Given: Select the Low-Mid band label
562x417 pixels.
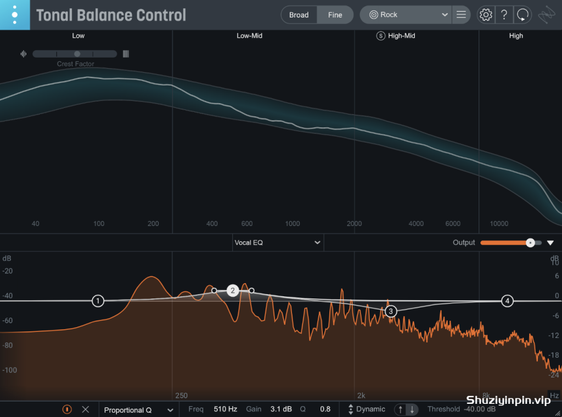Looking at the screenshot, I should [250, 36].
